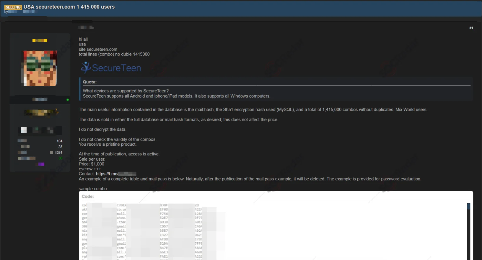Screen dimensions: 482x260
Task: Click the purple badge under user stats
Action: [x=41, y=164]
